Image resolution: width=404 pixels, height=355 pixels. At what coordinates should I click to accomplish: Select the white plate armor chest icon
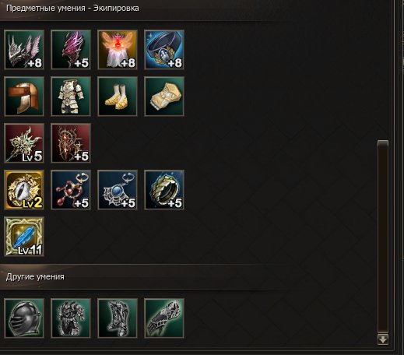(x=71, y=97)
